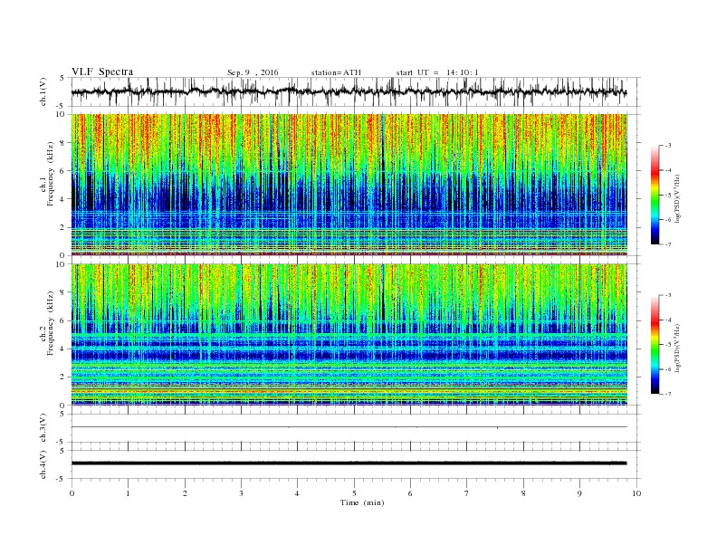Click the time axis tick label "10"
The height and width of the screenshot is (554, 717).
(636, 493)
